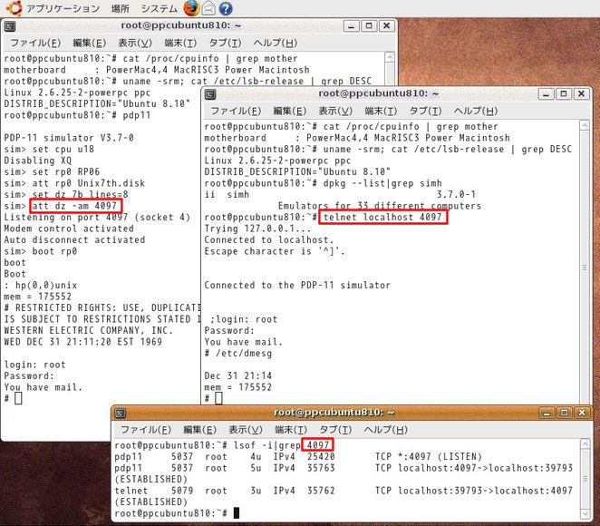Close the back pdp11 terminal window
Viewport: 600px width, 526px height.
click(x=386, y=25)
